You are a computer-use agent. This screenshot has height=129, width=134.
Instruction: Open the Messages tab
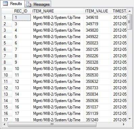38,4
